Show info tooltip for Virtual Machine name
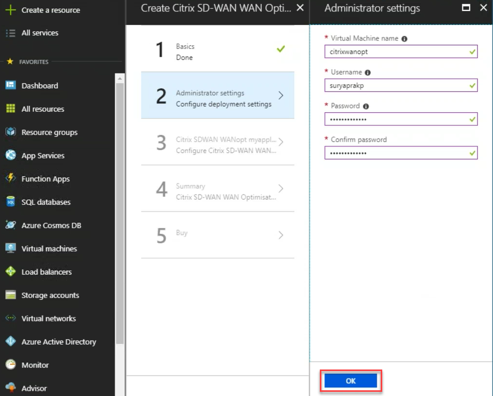Image resolution: width=493 pixels, height=396 pixels. 405,39
